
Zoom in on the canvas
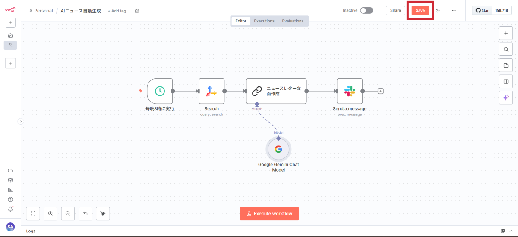click(51, 213)
